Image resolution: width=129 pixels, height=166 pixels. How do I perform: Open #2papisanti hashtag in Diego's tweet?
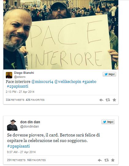[x=17, y=86]
